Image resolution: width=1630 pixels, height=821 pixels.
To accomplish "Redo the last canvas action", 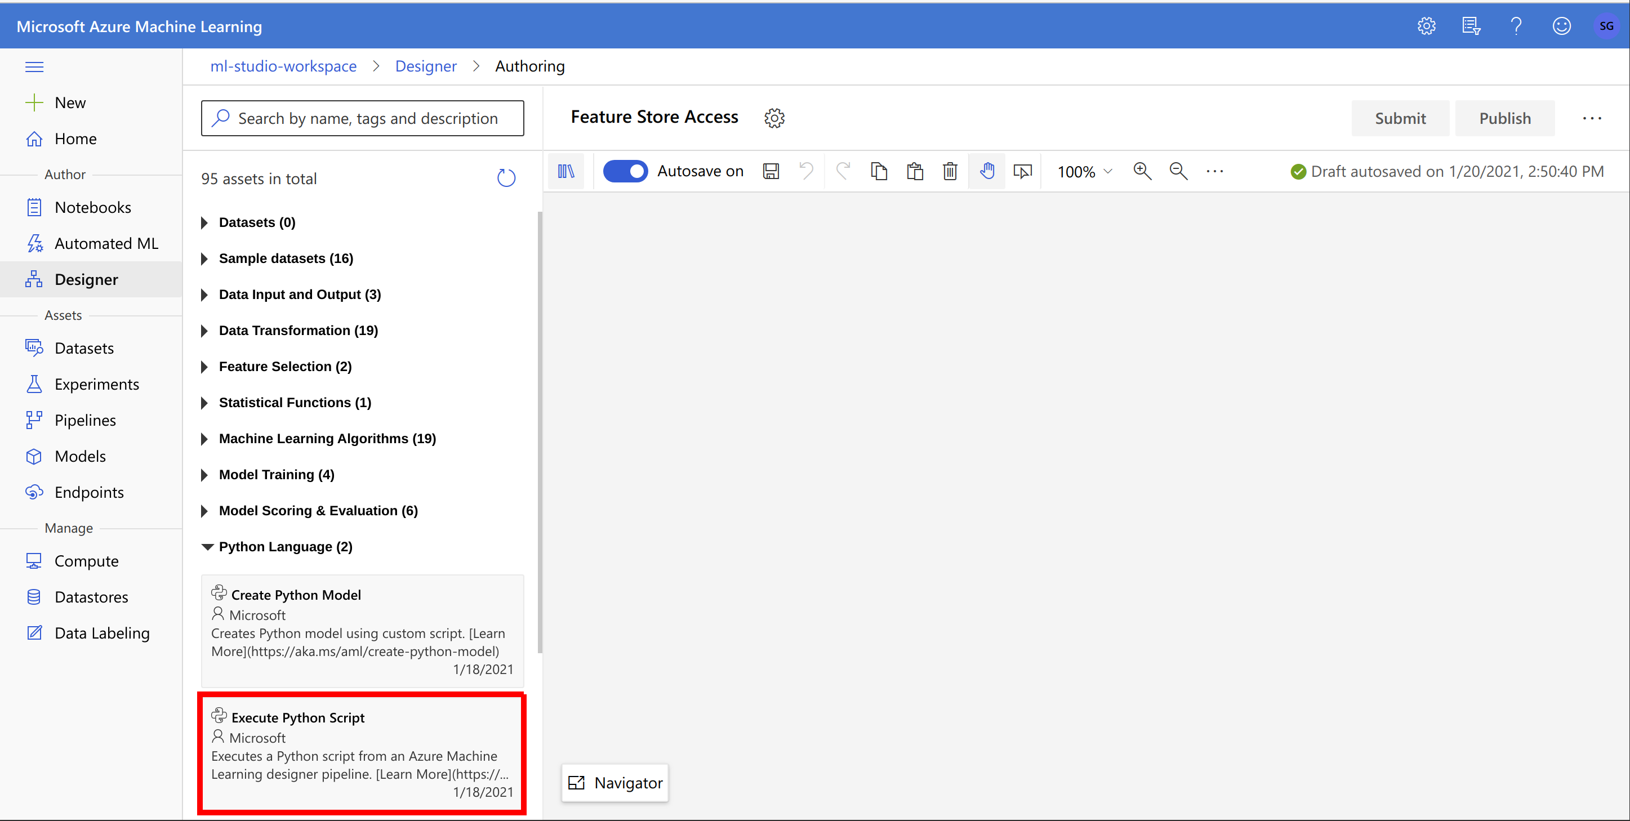I will [843, 171].
